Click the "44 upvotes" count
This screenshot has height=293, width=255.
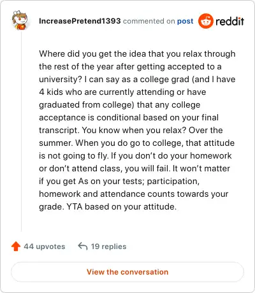pos(45,247)
